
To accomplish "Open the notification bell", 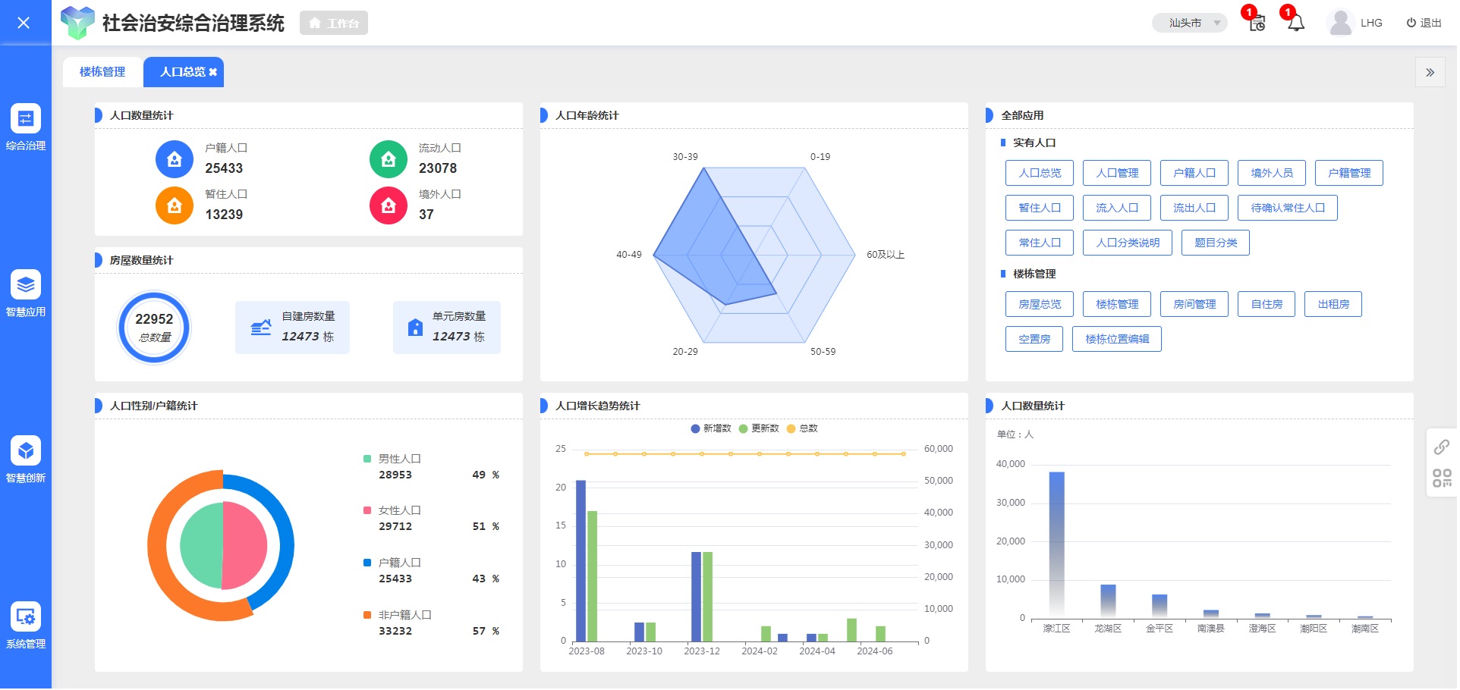I will point(1296,23).
